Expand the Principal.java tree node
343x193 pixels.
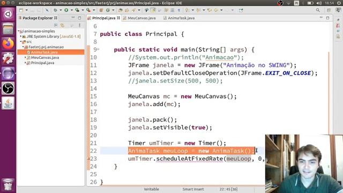tap(25, 63)
